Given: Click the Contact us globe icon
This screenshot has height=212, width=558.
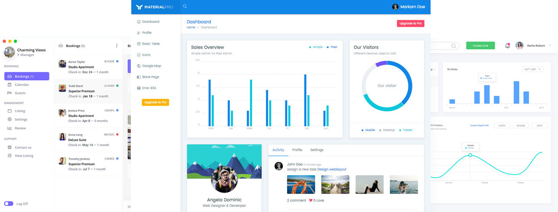Looking at the screenshot, I should (x=10, y=148).
